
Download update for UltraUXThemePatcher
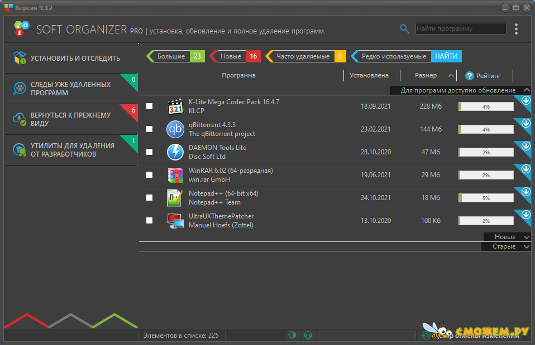(526, 215)
